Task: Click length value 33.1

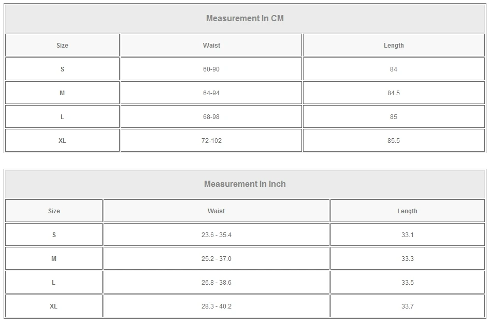Action: [x=407, y=235]
